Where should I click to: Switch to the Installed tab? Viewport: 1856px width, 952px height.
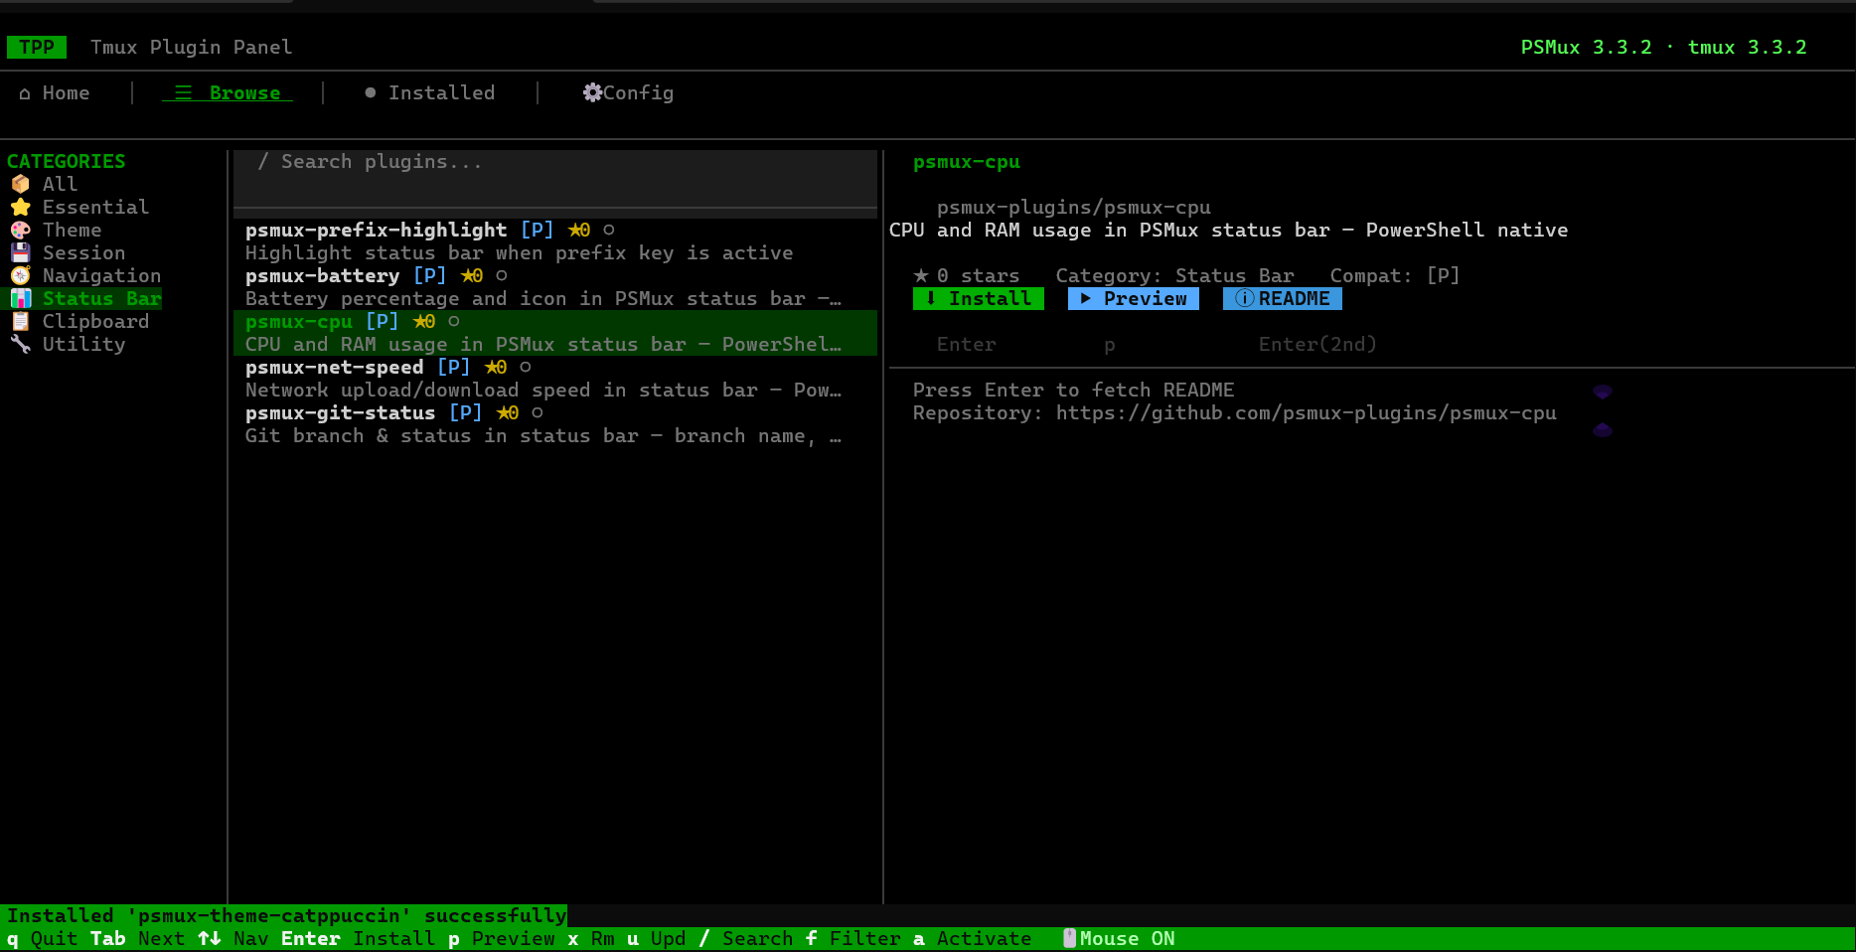coord(429,92)
